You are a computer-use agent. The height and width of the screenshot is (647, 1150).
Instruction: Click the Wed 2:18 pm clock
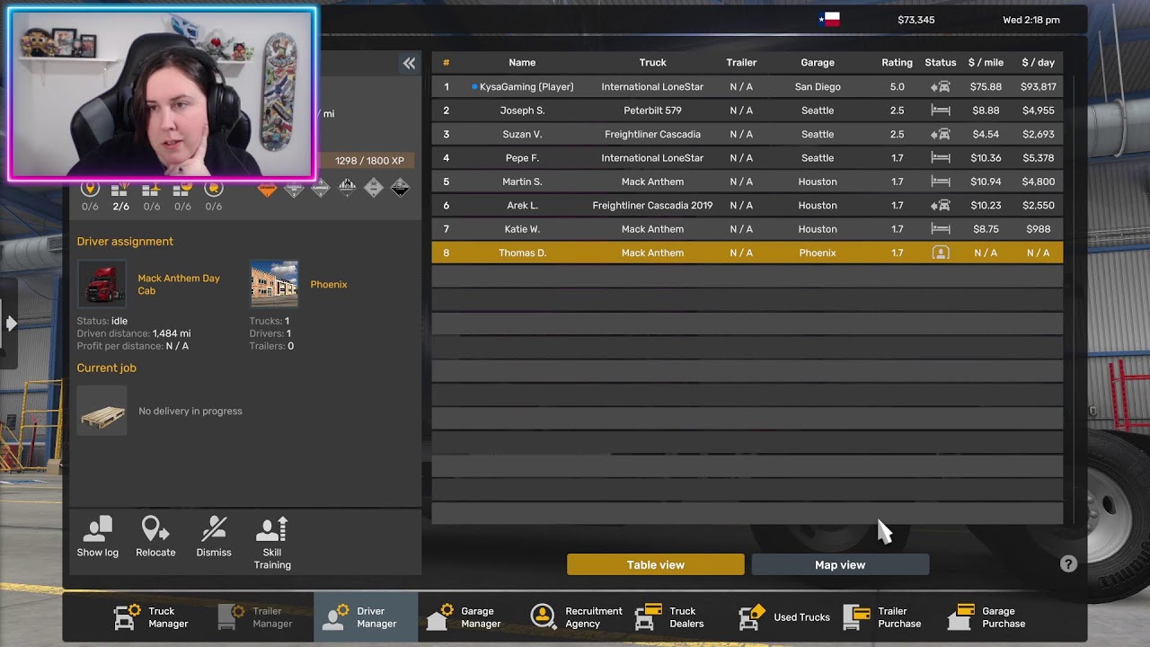[1031, 20]
